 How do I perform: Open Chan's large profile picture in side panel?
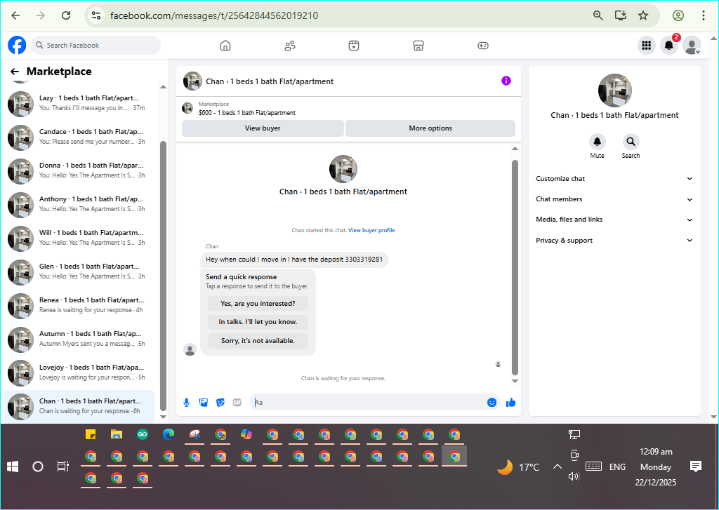614,90
